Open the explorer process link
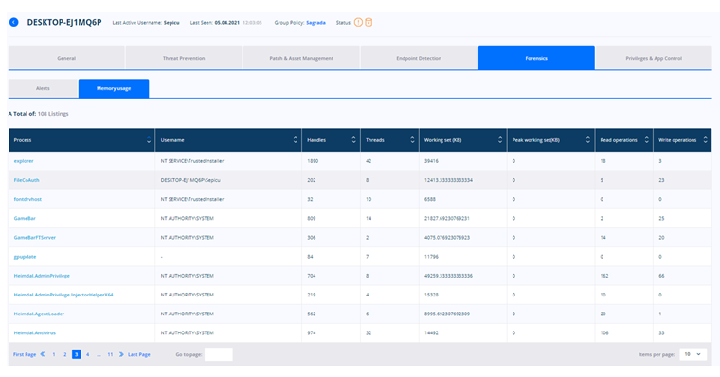 (x=24, y=161)
